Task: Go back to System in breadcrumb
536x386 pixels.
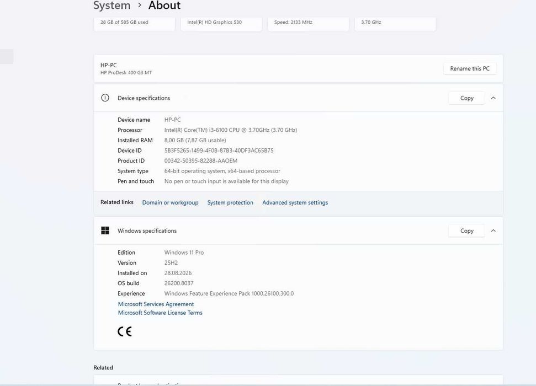Action: click(x=112, y=6)
